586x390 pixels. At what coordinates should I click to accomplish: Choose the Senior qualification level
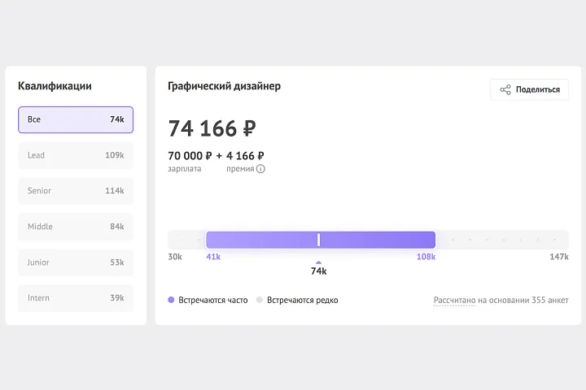(76, 191)
